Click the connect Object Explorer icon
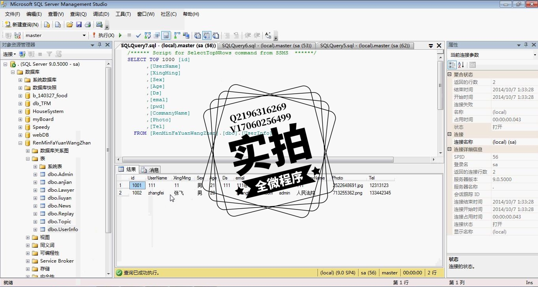The height and width of the screenshot is (287, 538). (22, 54)
